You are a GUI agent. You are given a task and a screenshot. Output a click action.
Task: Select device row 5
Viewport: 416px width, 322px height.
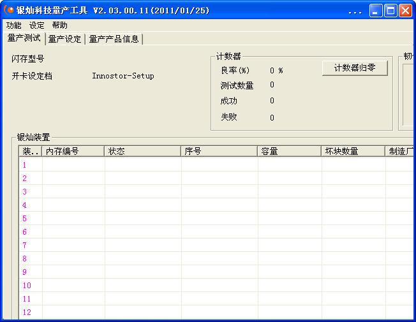[x=216, y=218]
